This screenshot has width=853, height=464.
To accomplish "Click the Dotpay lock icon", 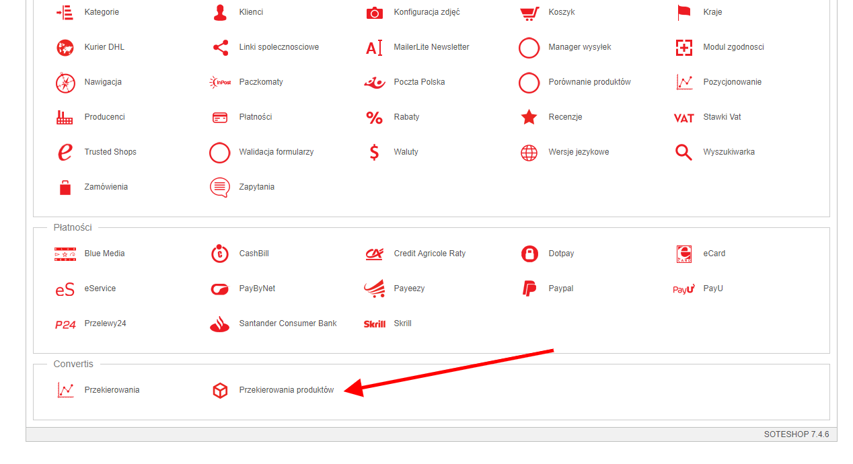I will click(x=529, y=254).
